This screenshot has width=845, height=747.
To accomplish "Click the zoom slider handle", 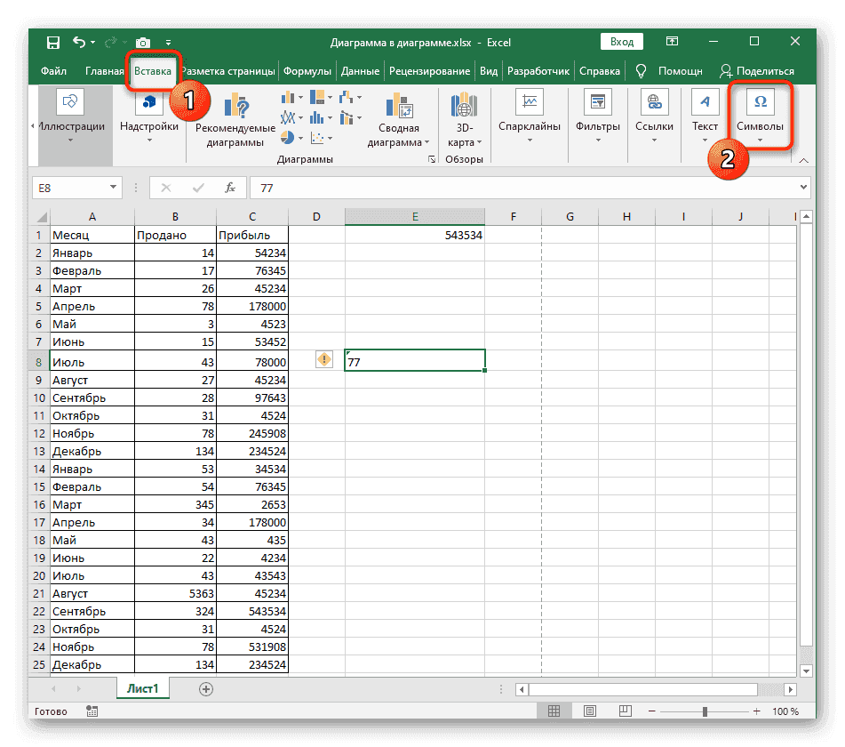I will 705,711.
